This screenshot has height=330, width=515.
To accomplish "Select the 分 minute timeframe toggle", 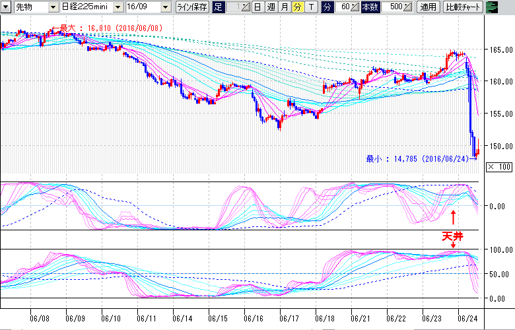I will click(298, 7).
